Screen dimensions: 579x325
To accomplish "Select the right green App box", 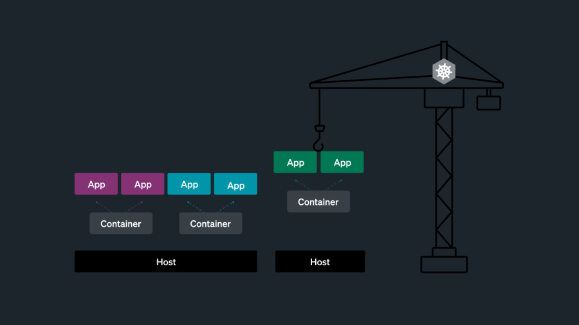I will tap(342, 162).
